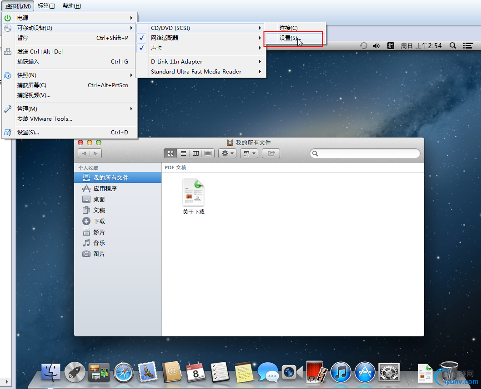Open 设置(S)... with Ctrl+D shortcut

coord(70,133)
